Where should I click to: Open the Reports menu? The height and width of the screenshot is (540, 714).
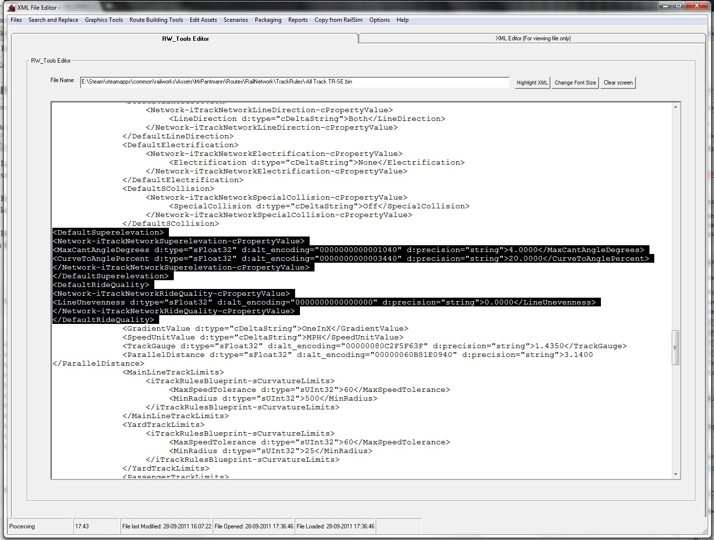click(298, 20)
